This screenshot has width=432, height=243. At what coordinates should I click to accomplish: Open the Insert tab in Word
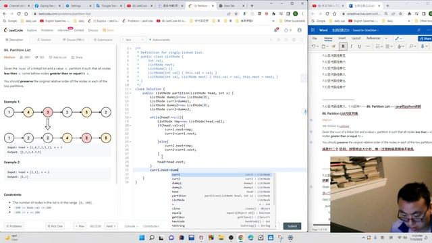342,38
